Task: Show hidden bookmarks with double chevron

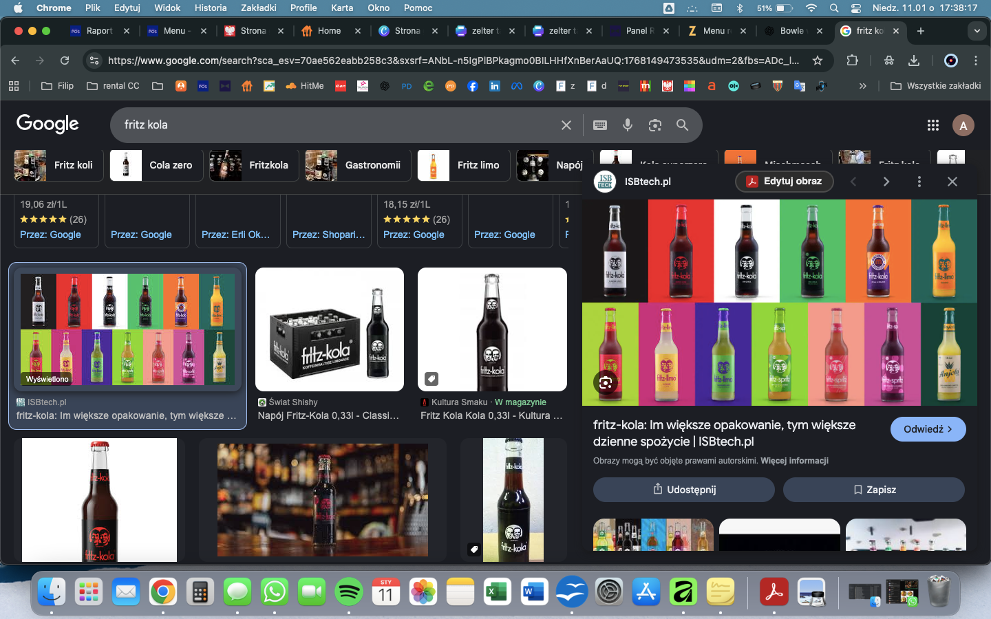Action: 862,86
